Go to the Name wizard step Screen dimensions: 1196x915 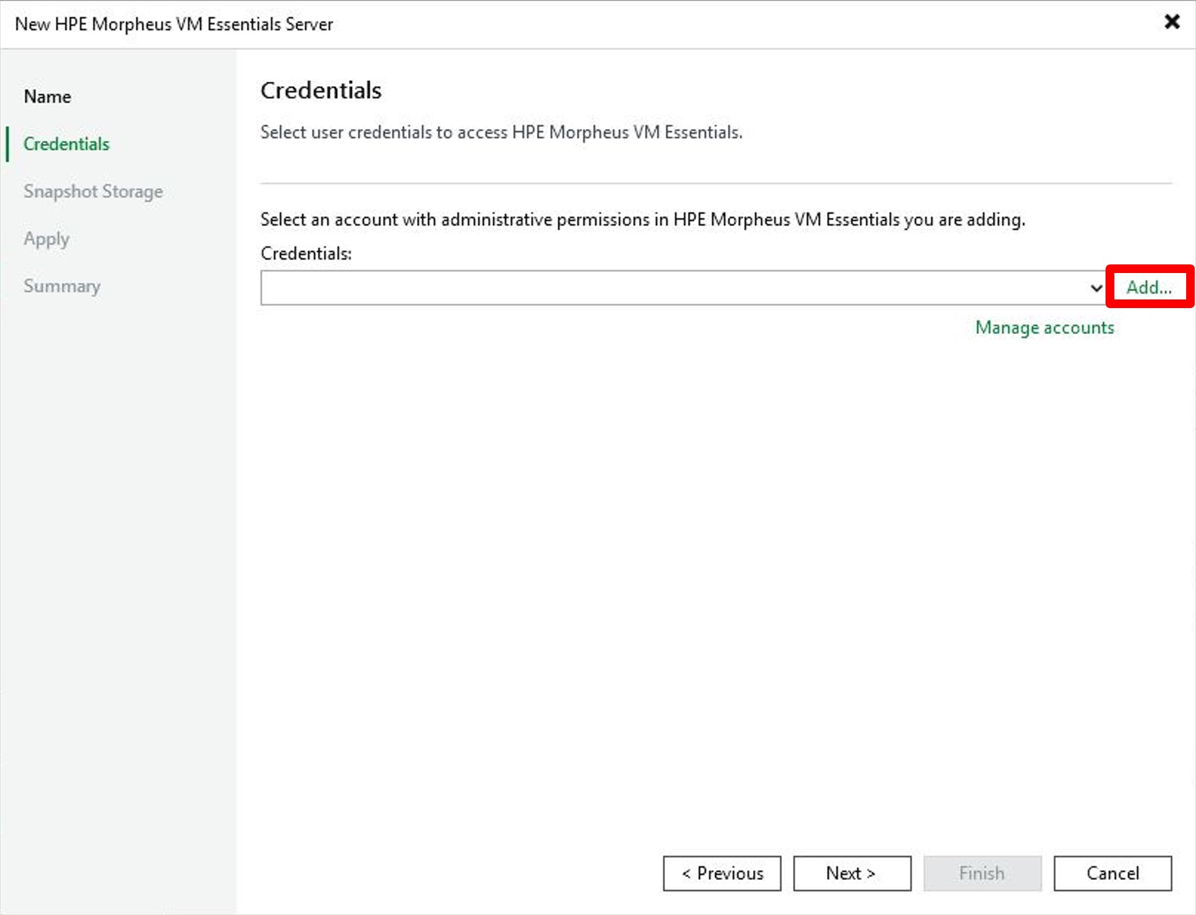pos(47,97)
